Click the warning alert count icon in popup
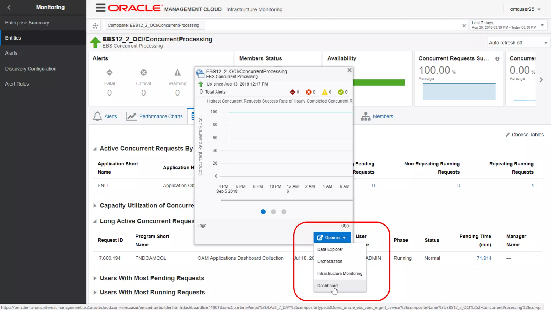This screenshot has width=551, height=310. (x=325, y=92)
